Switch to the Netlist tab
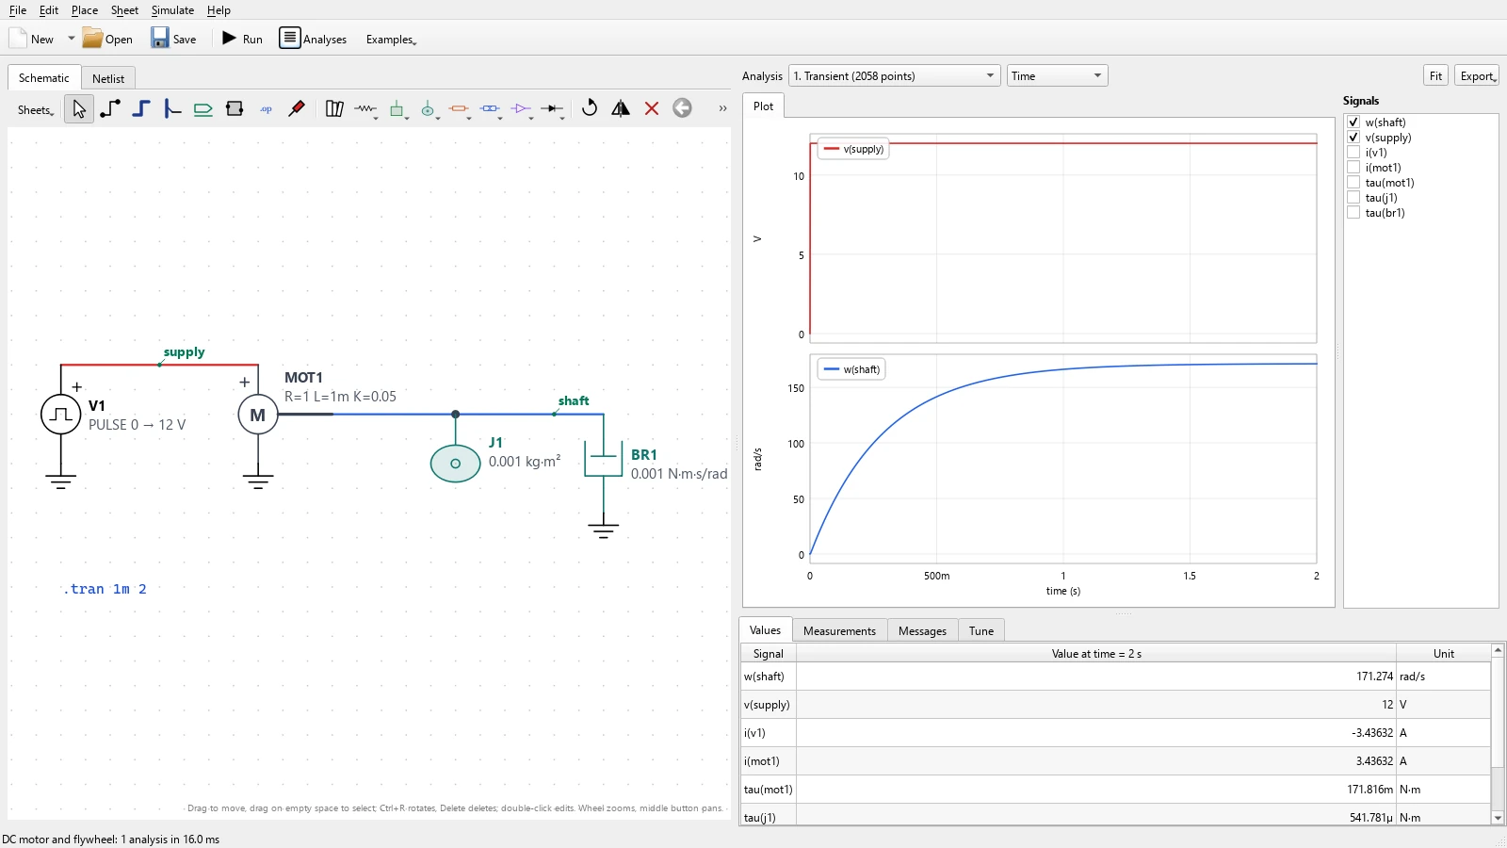 tap(108, 78)
